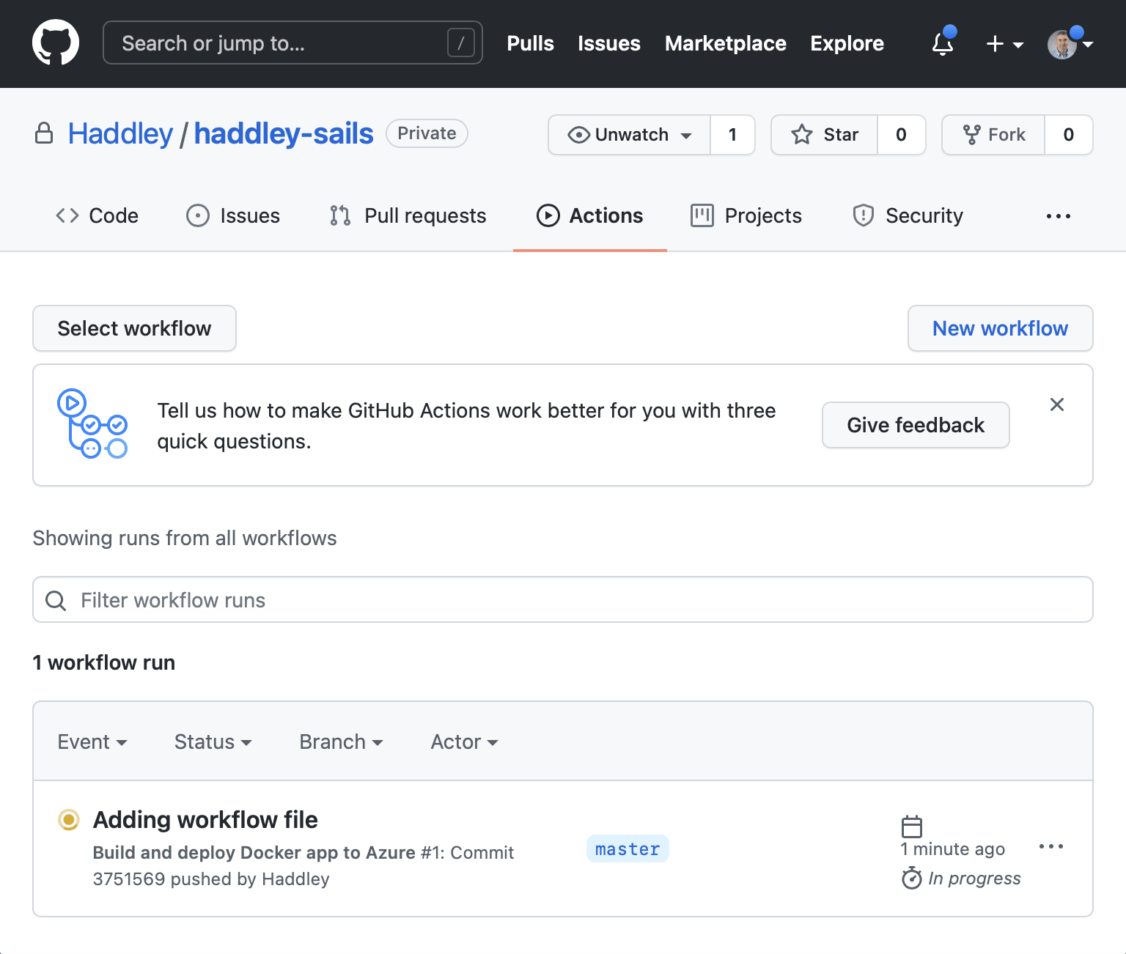Expand the Branch filter dropdown
The image size is (1126, 954).
[341, 742]
